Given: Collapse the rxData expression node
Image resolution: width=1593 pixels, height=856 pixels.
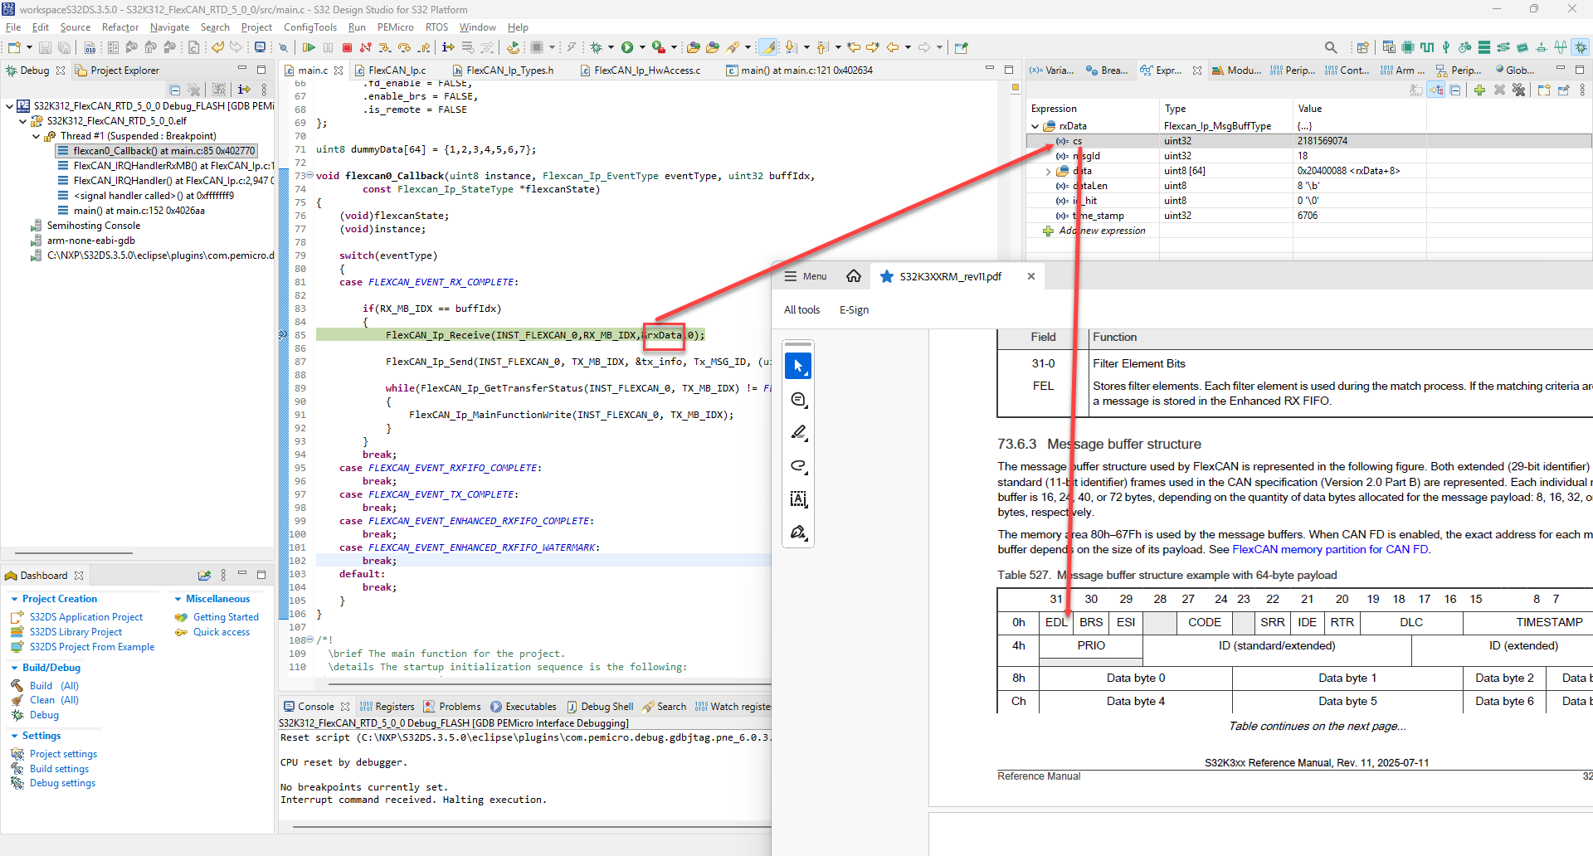Looking at the screenshot, I should coord(1035,126).
